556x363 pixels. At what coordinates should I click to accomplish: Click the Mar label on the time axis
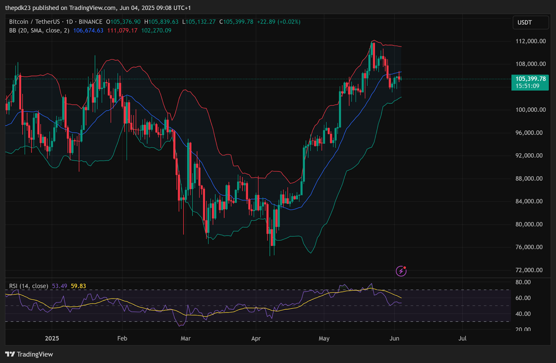tap(186, 338)
